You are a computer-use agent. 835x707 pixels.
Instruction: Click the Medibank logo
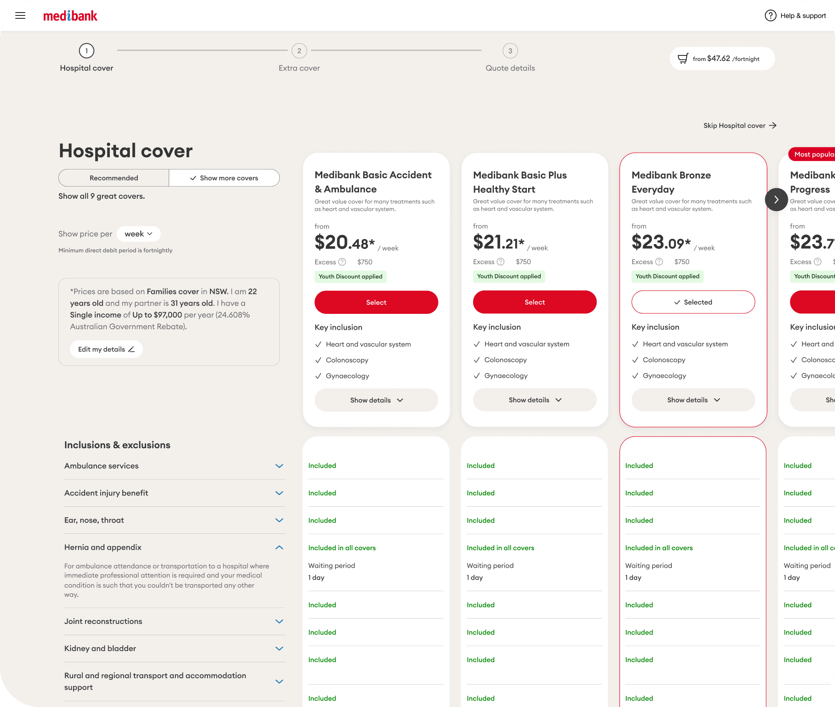[x=70, y=16]
